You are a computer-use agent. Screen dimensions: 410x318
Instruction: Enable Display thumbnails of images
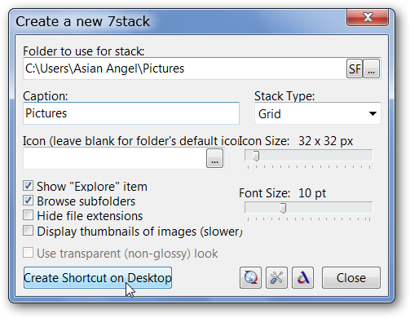tap(29, 231)
